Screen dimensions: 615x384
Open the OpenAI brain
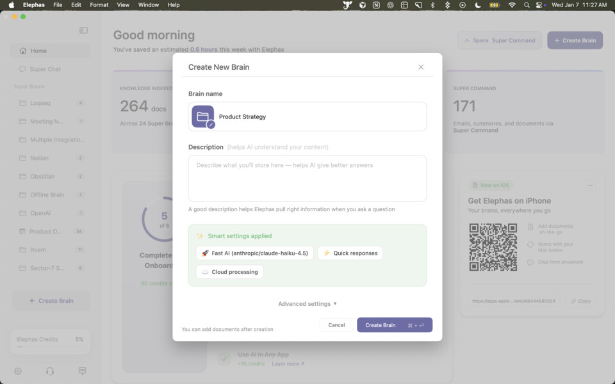(x=50, y=213)
